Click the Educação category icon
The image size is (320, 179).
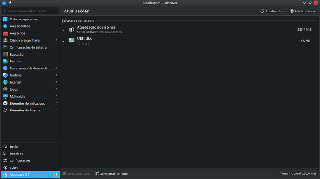[x=5, y=55]
